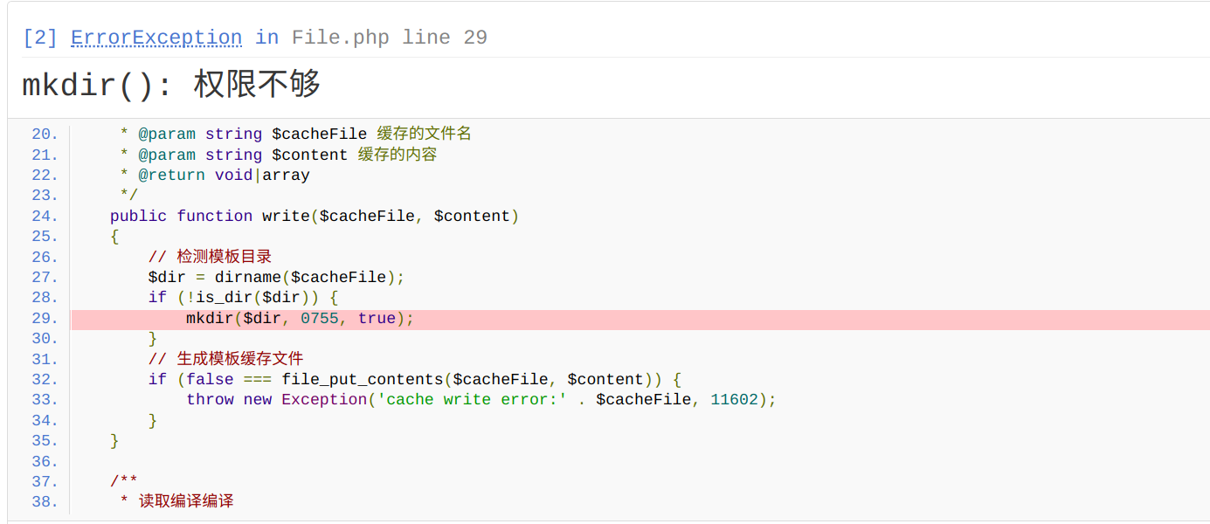Click the @param string $content comment
The width and height of the screenshot is (1210, 524).
point(279,155)
